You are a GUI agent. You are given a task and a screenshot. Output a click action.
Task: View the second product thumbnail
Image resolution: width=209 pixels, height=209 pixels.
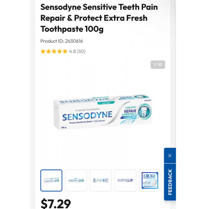coord(76,180)
